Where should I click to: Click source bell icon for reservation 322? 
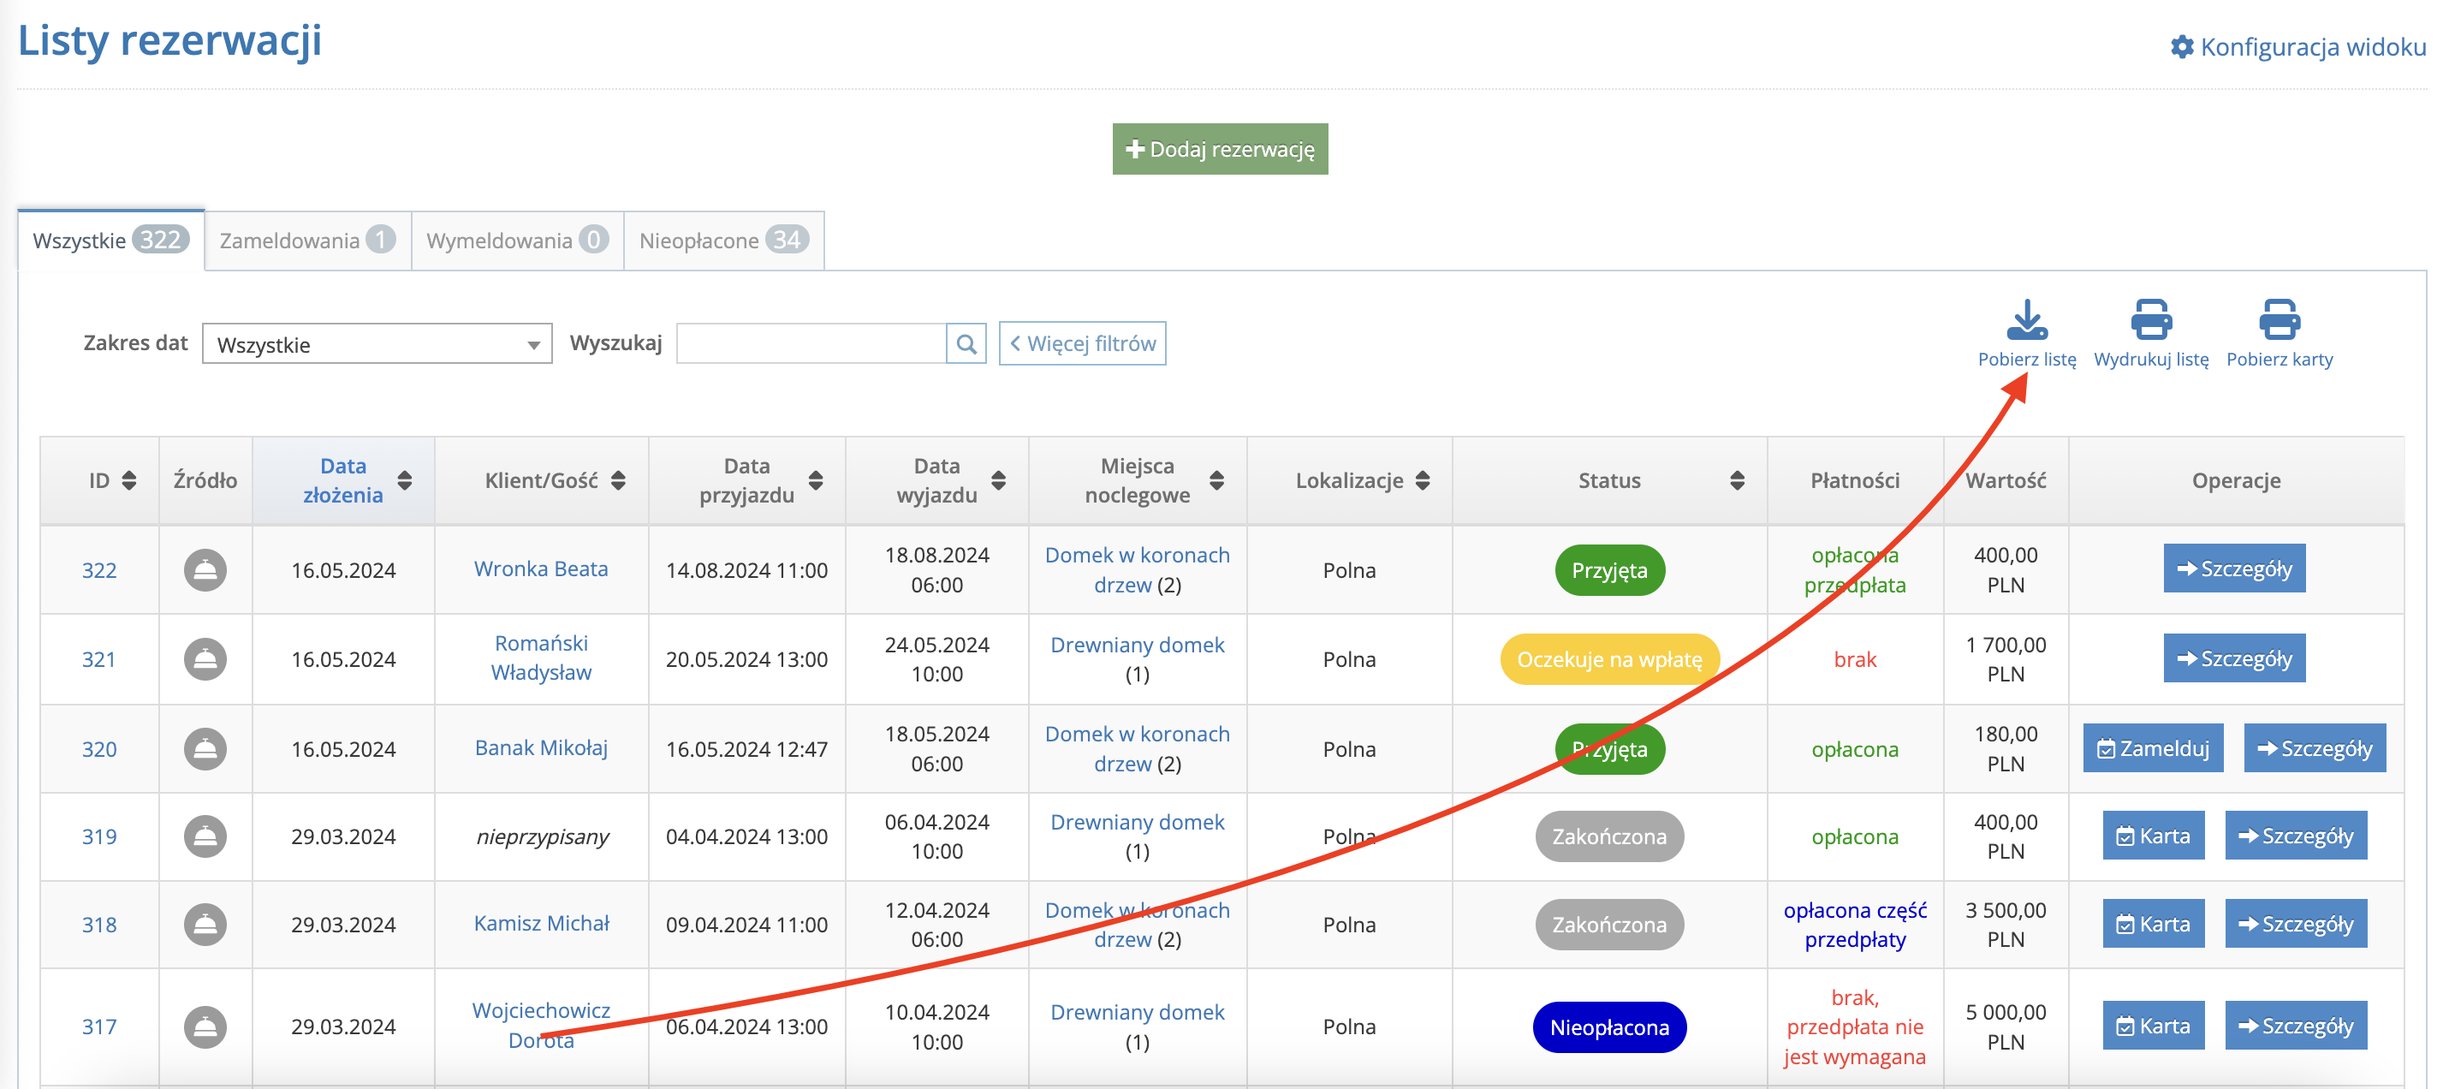(x=205, y=570)
